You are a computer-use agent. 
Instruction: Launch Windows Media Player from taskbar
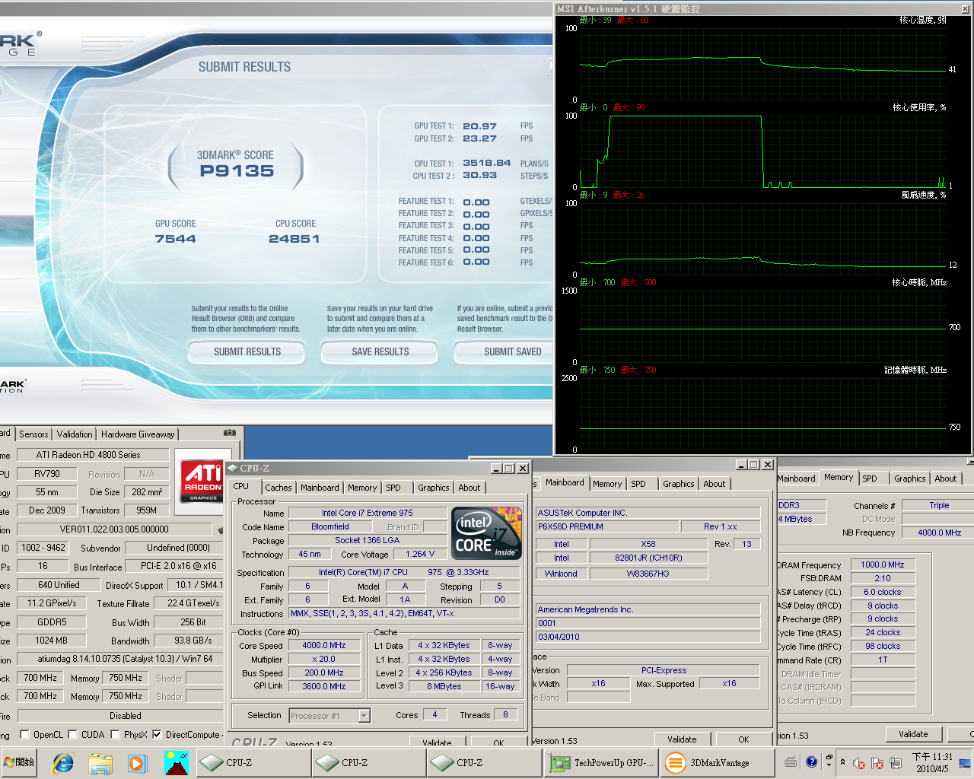[138, 762]
